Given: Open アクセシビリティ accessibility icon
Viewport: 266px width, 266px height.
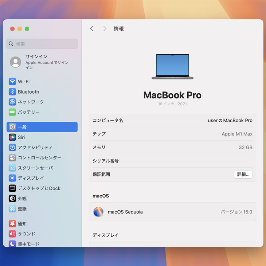Looking at the screenshot, I should [x=12, y=147].
